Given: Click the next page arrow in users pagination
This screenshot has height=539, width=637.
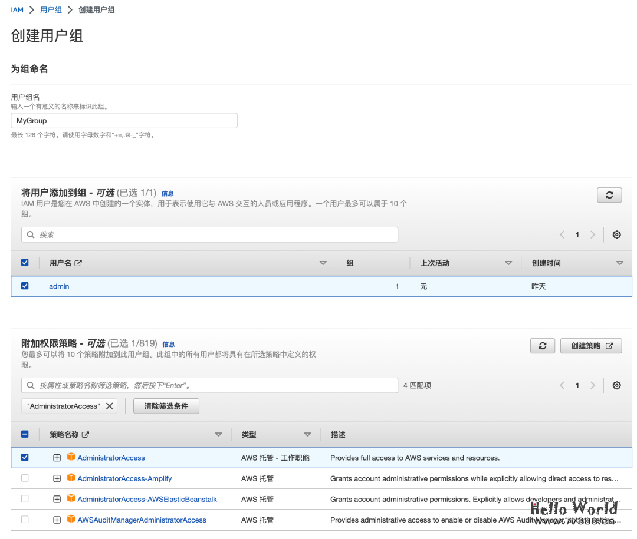Looking at the screenshot, I should point(592,234).
